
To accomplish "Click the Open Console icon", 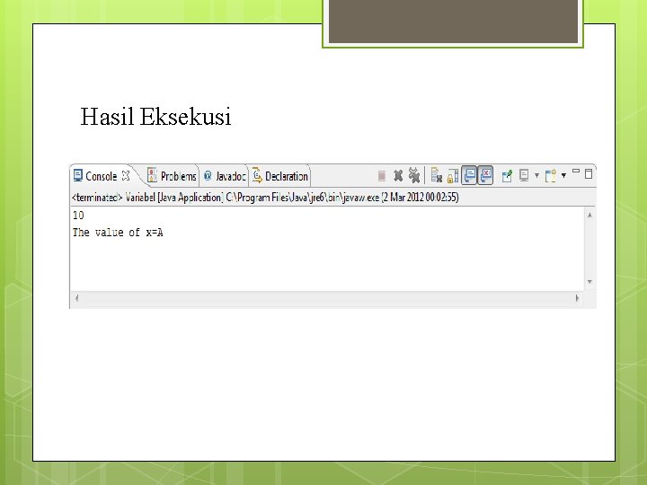I will [x=551, y=176].
